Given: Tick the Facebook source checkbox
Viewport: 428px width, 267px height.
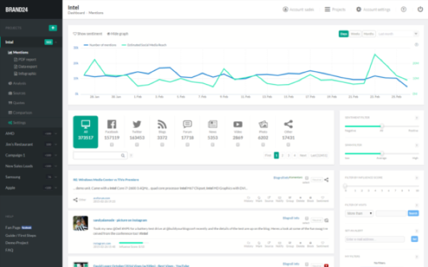Looking at the screenshot, I should (x=112, y=145).
